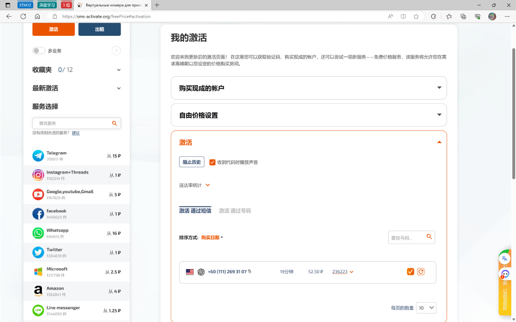The width and height of the screenshot is (516, 322).
Task: Open the 购买日期 sort order dropdown
Action: [x=212, y=238]
